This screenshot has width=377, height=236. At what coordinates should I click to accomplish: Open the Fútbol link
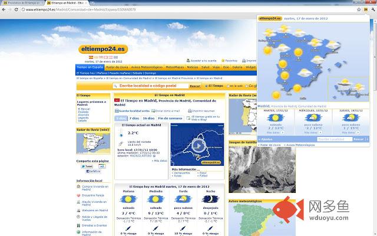coord(203,176)
